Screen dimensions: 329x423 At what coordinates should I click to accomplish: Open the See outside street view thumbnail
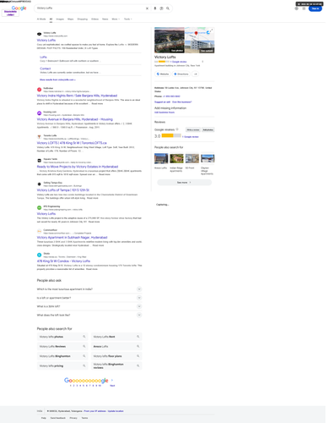[199, 47]
